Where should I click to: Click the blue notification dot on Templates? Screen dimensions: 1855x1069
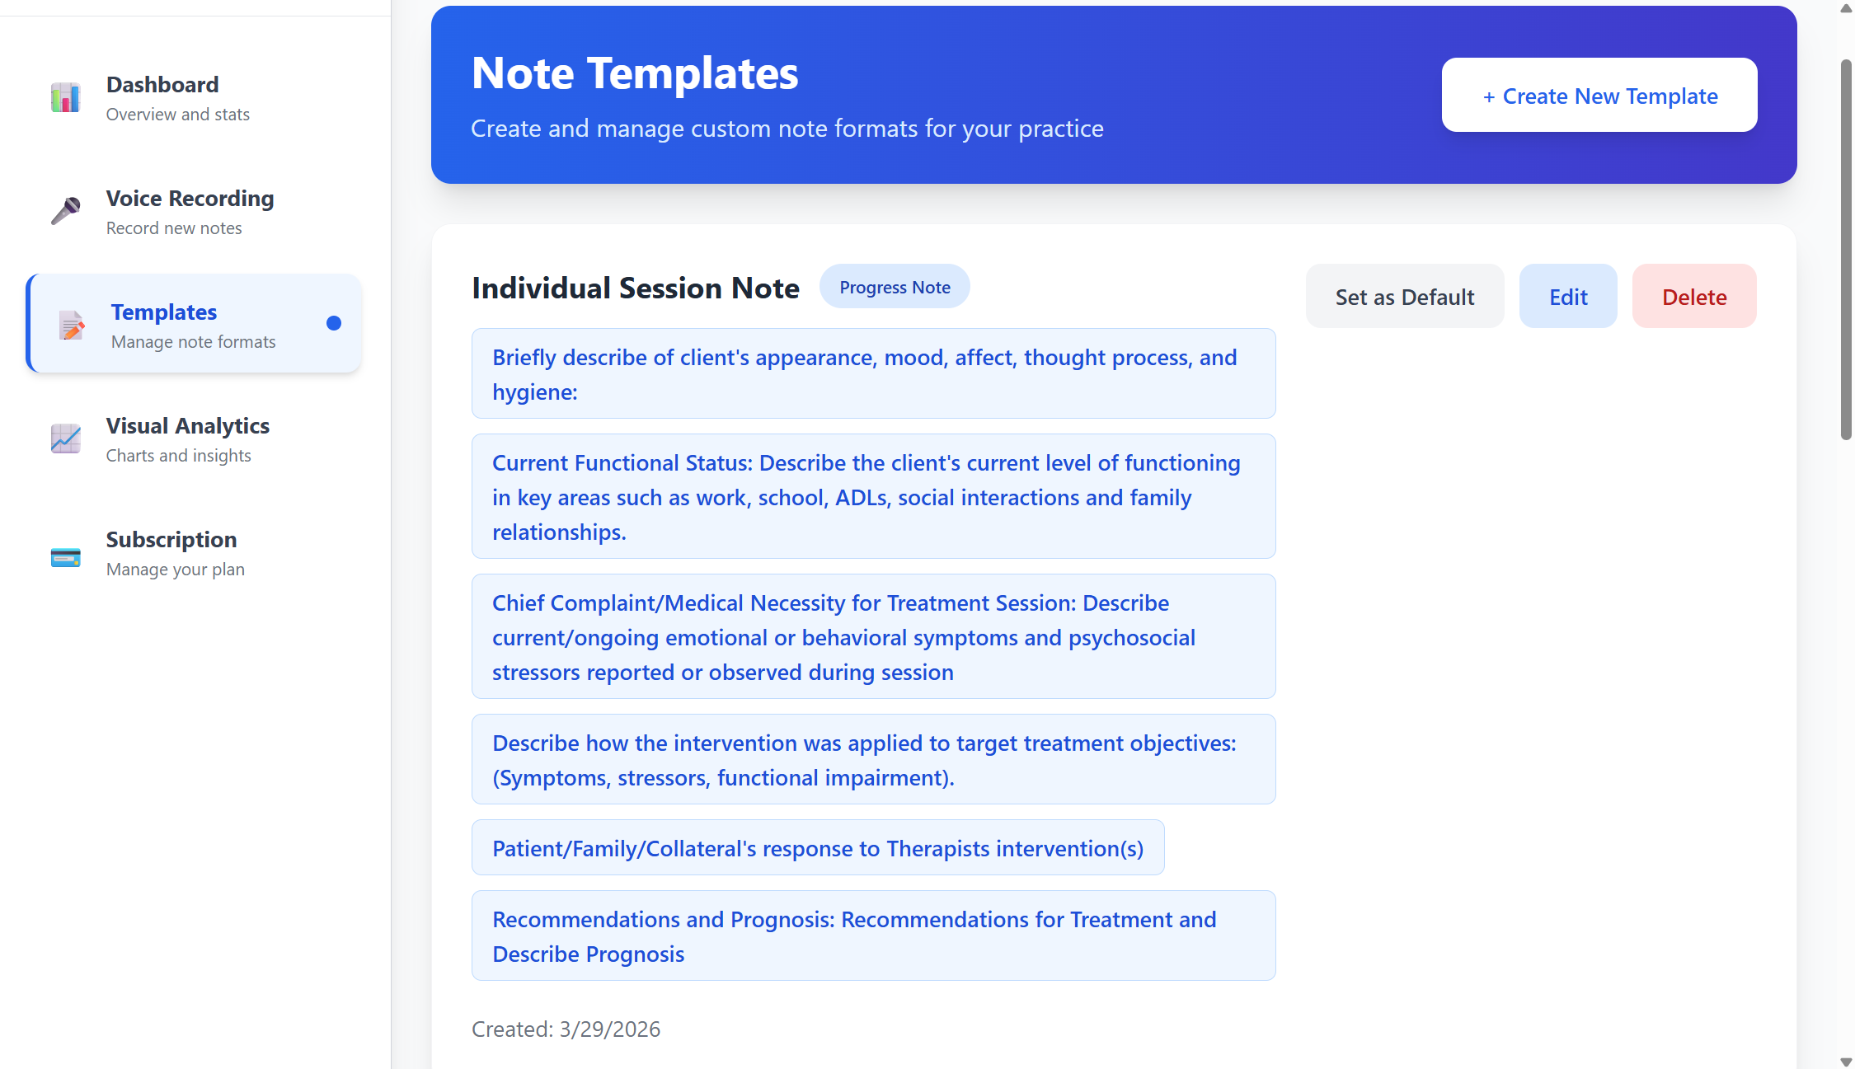(333, 323)
